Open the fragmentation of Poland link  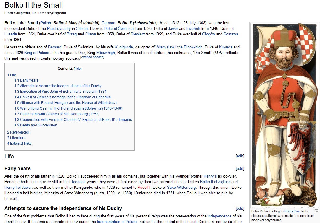pos(117,221)
